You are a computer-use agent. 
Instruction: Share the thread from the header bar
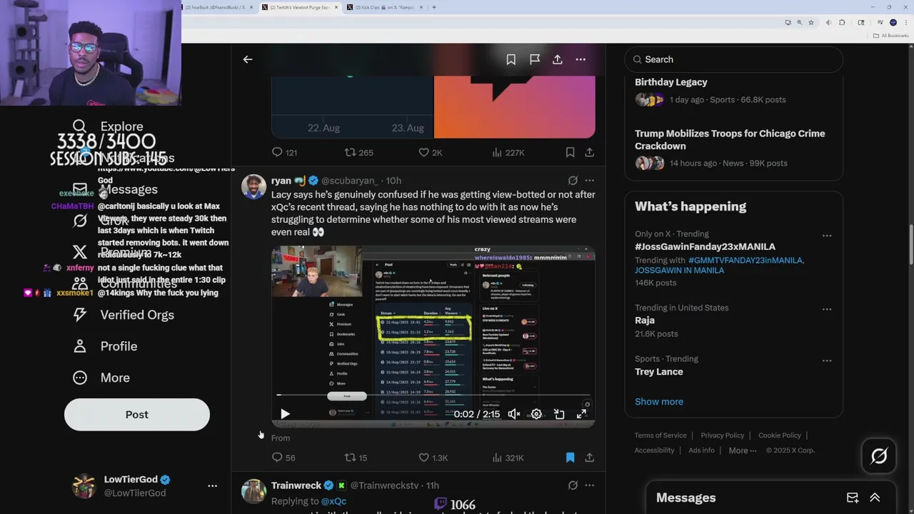pyautogui.click(x=558, y=60)
